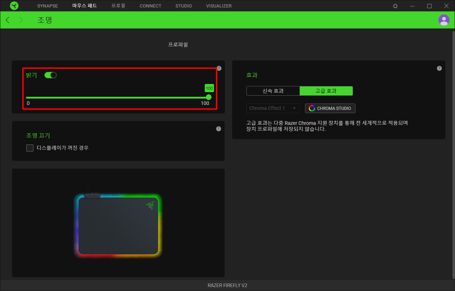Click the 조명 page title
The image size is (455, 291).
coord(45,20)
